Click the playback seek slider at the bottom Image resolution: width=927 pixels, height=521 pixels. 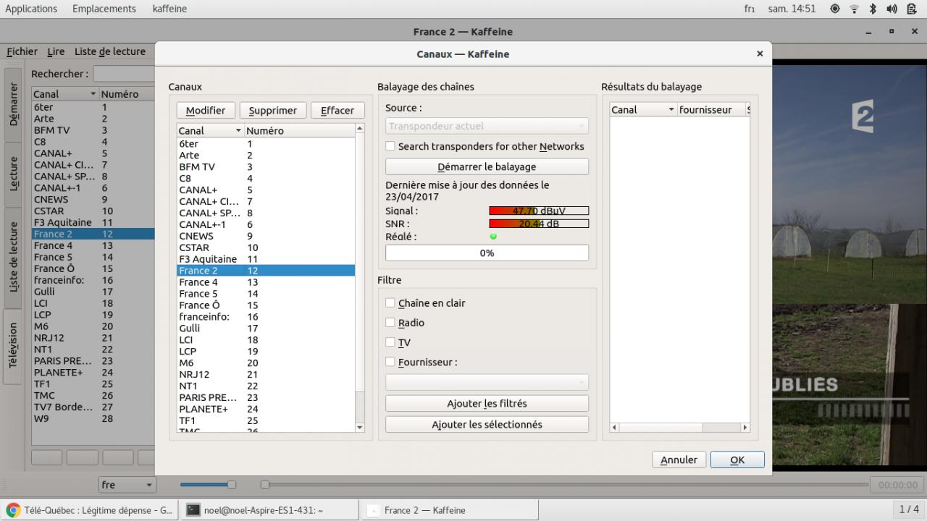(x=564, y=485)
